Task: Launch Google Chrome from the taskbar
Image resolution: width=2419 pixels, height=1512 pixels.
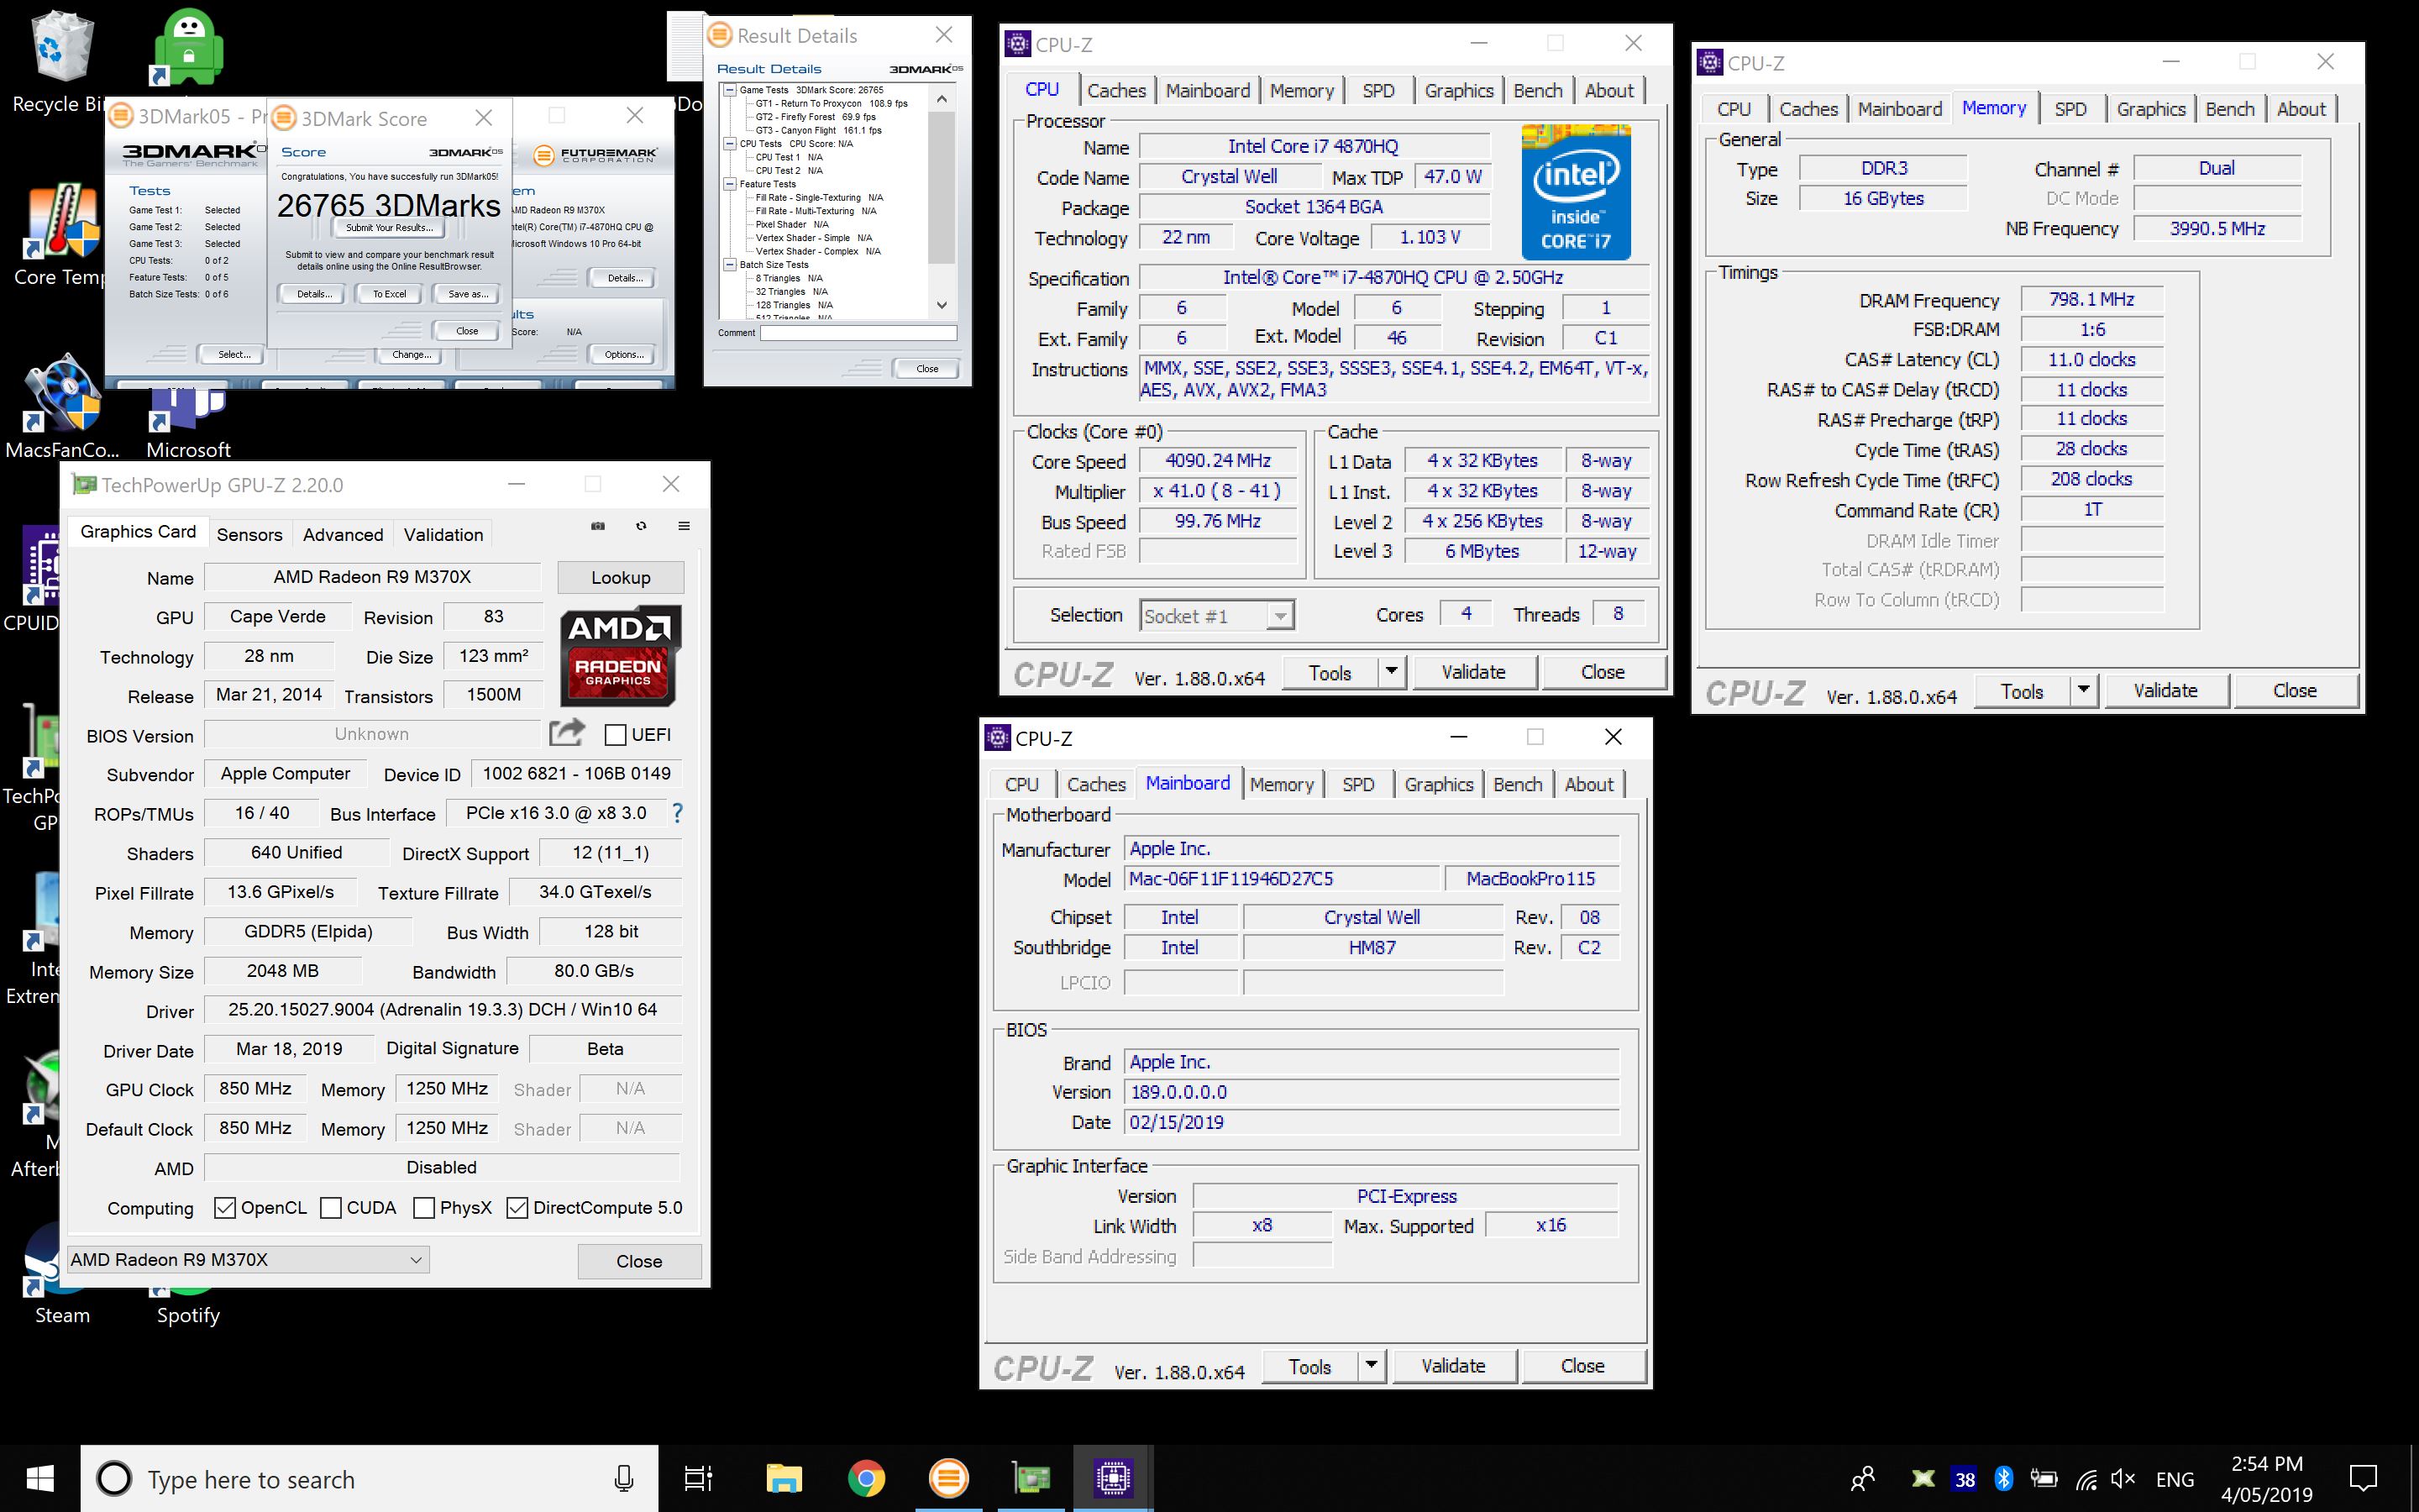Action: (866, 1478)
